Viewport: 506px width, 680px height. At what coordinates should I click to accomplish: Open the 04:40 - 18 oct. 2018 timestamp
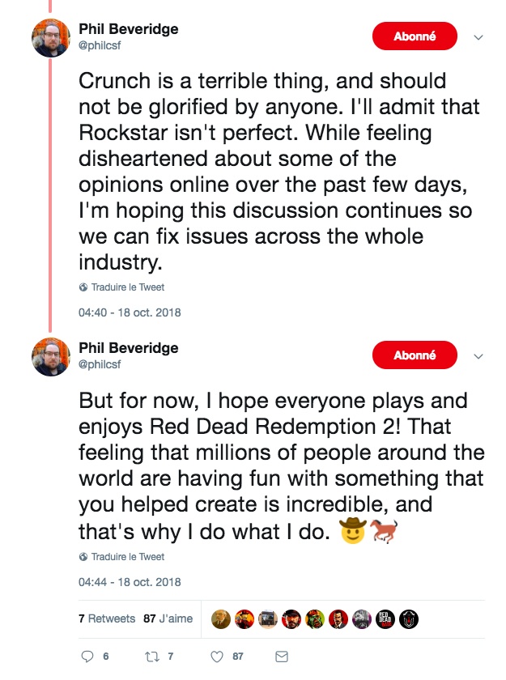click(x=130, y=312)
